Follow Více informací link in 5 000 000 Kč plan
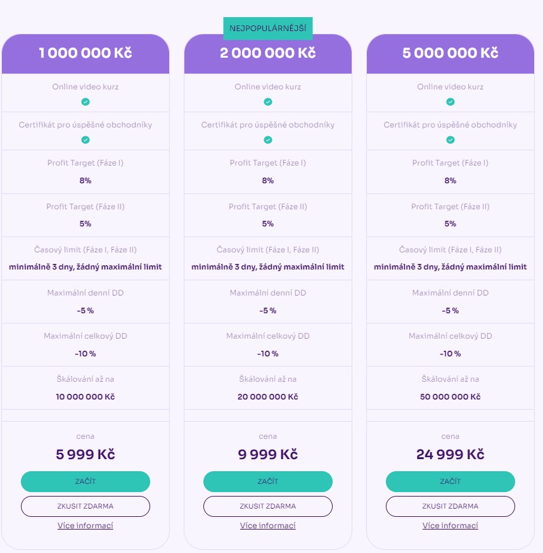 [450, 526]
